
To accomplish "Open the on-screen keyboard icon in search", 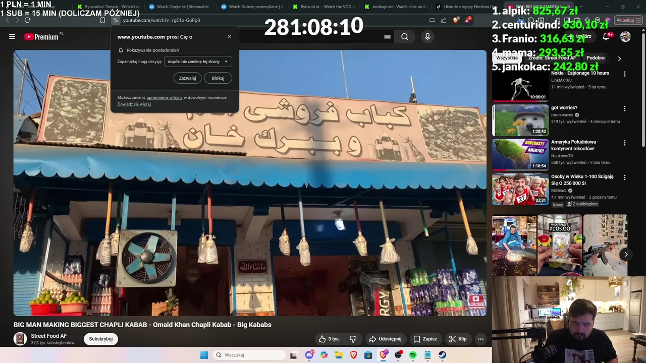I will [387, 37].
